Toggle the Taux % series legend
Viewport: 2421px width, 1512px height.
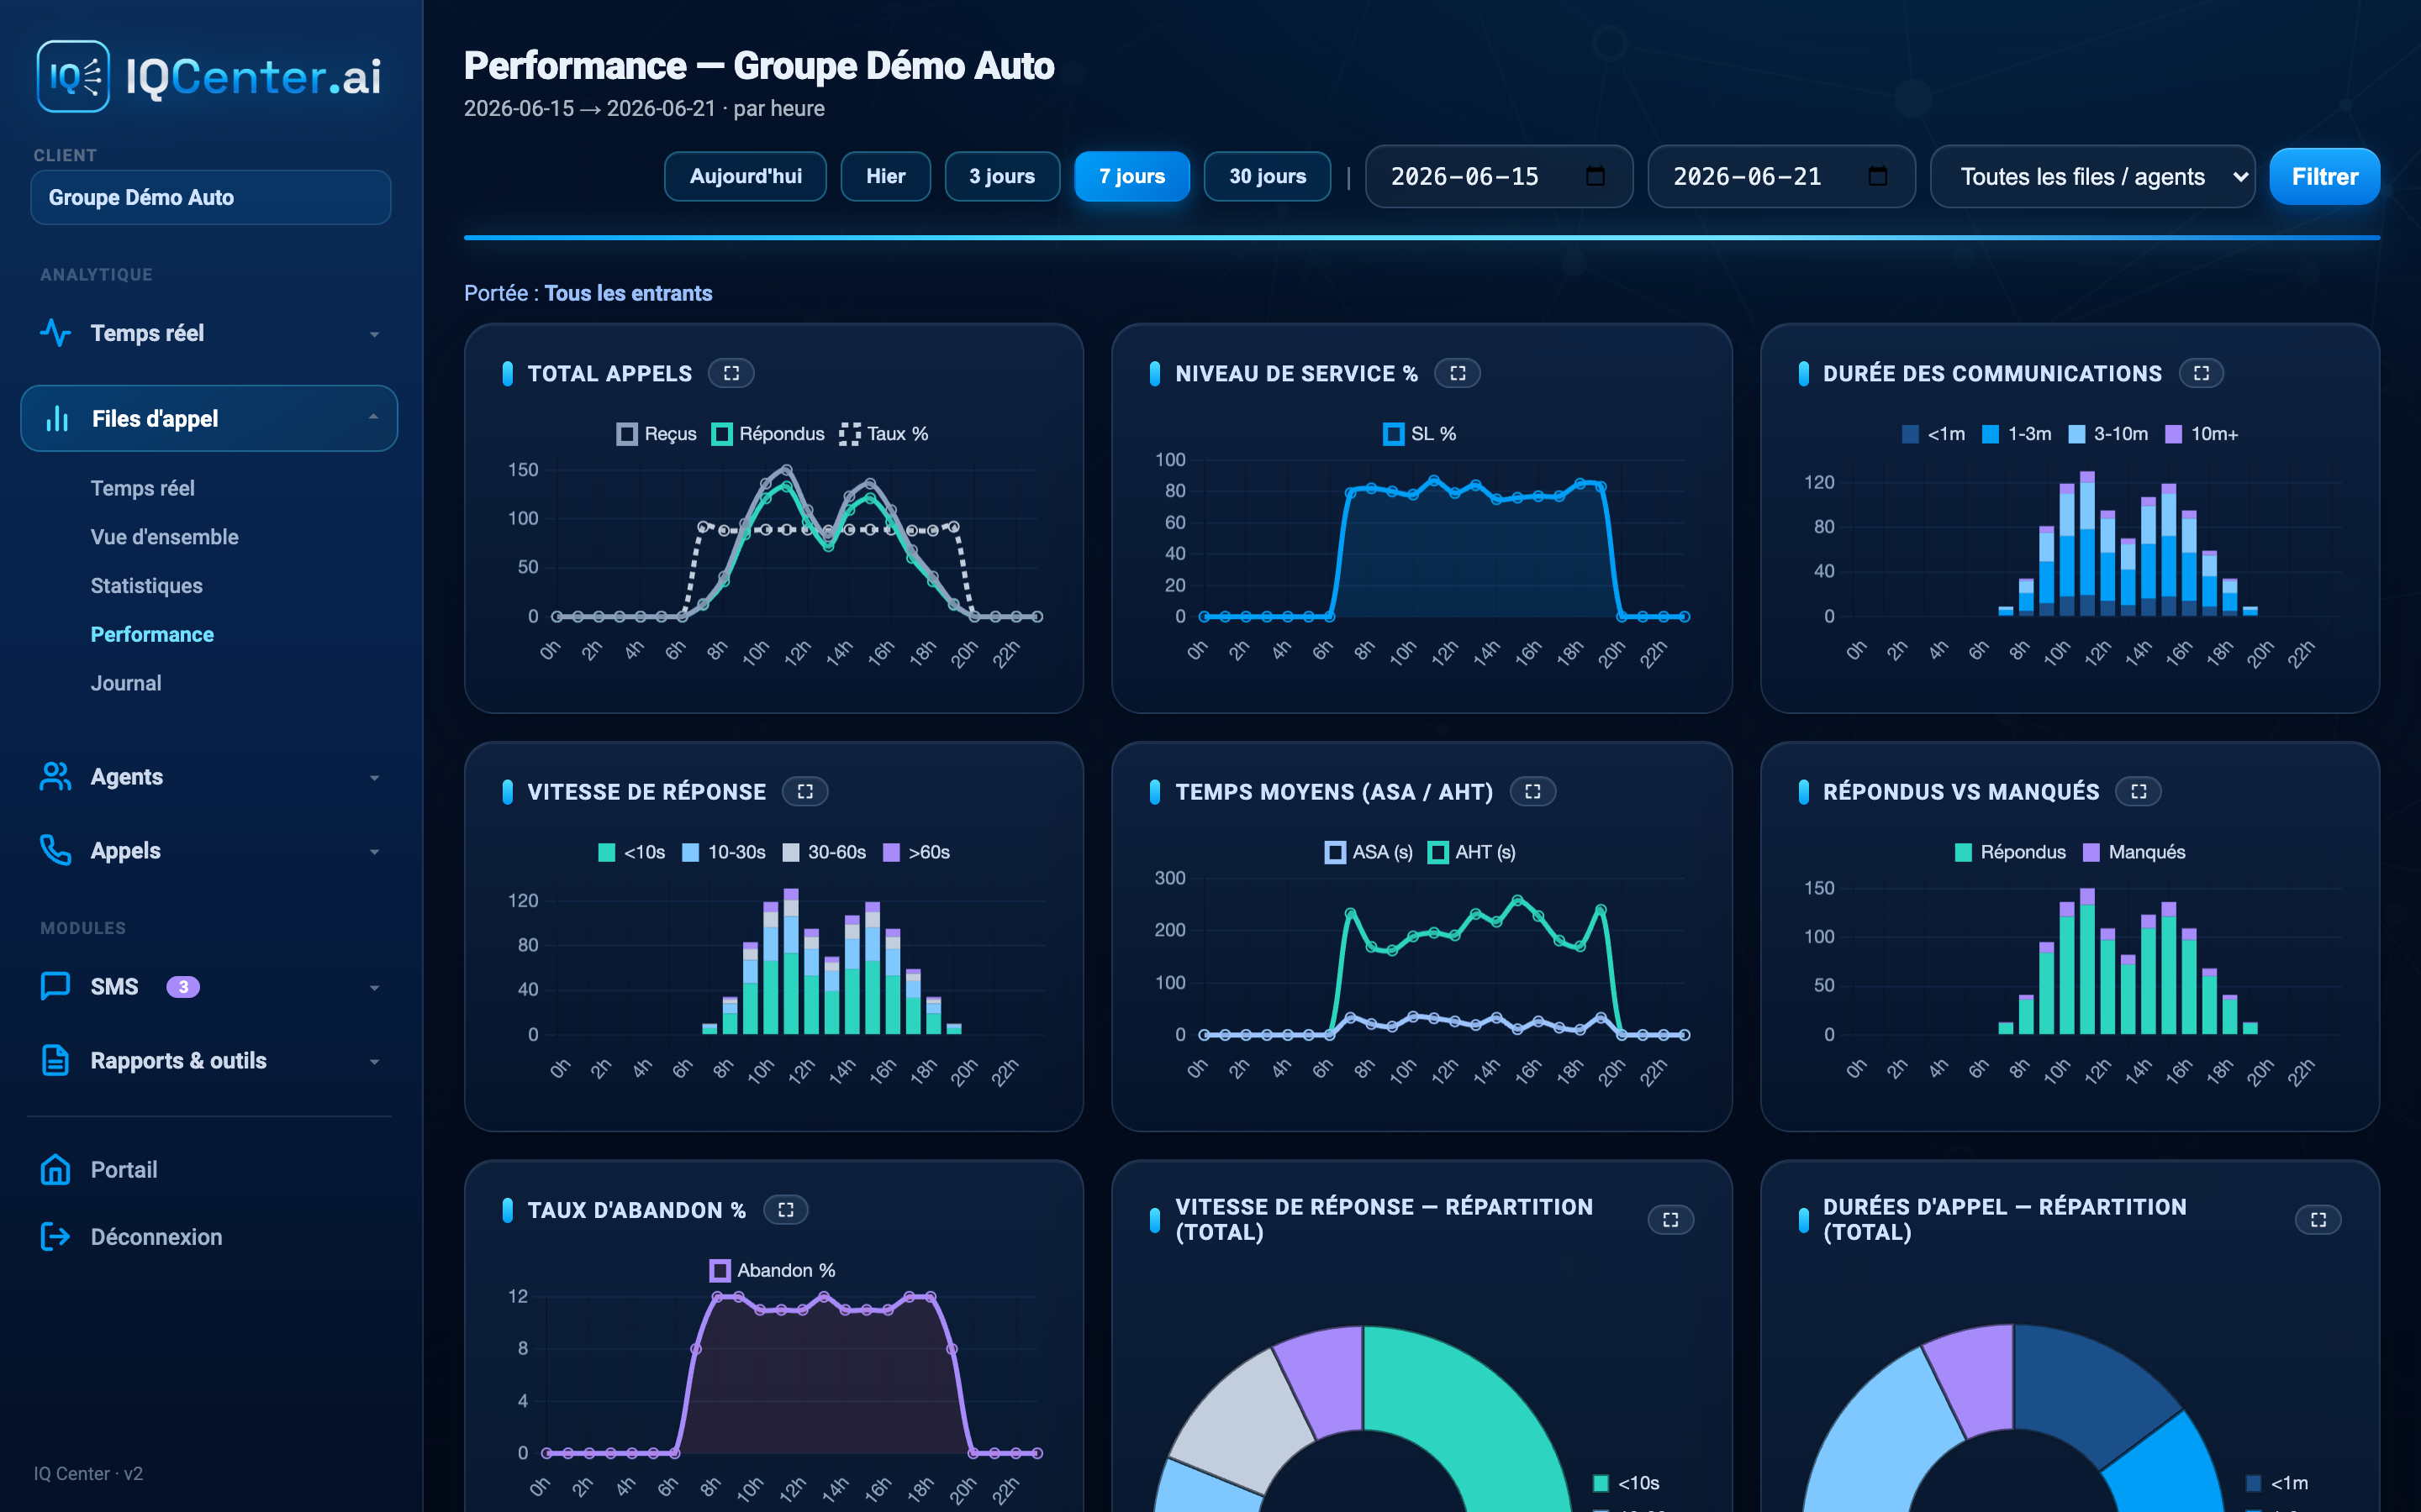click(x=884, y=434)
